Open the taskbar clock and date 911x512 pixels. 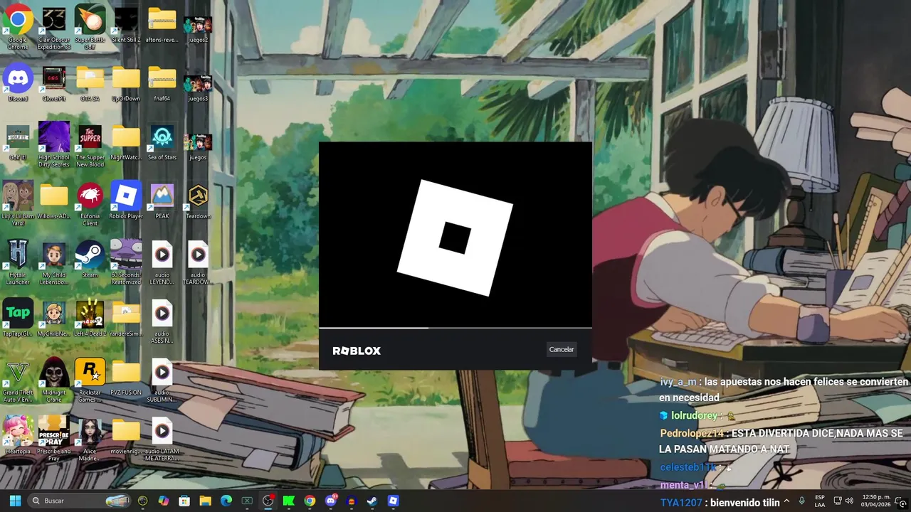point(876,501)
